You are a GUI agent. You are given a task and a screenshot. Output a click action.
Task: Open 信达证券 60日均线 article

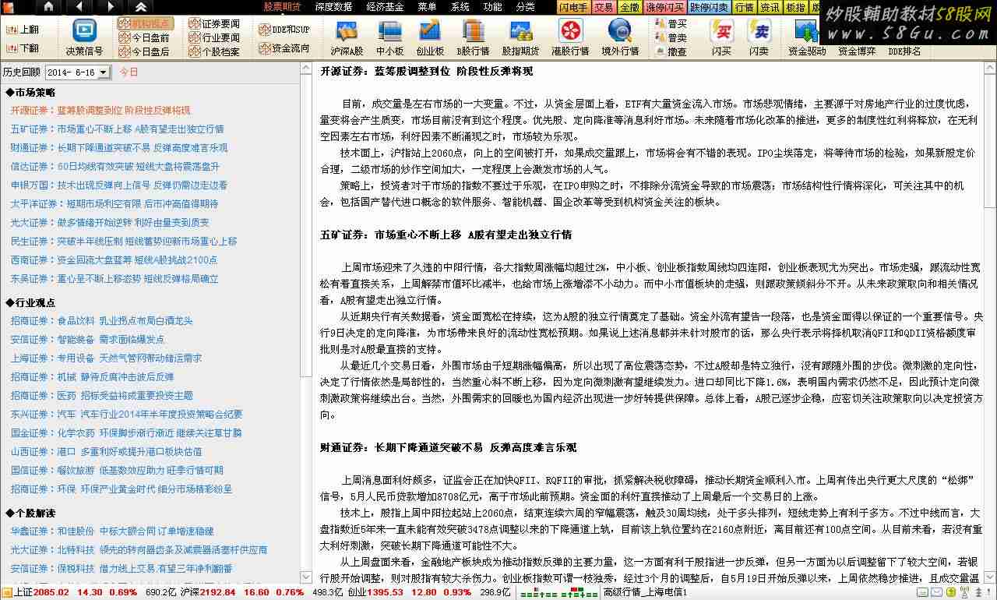click(x=115, y=167)
